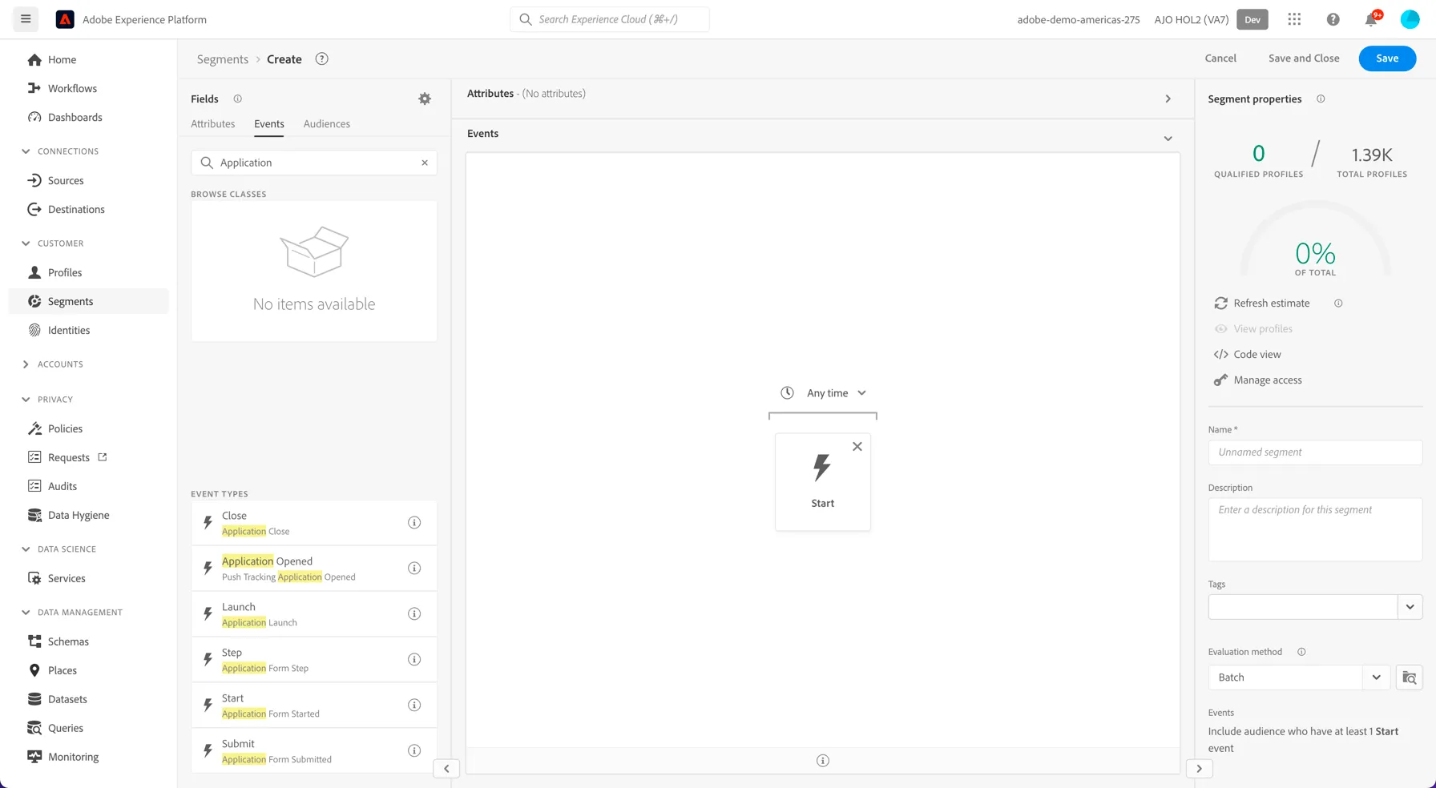Click the info icon below events canvas
1436x788 pixels.
click(823, 761)
